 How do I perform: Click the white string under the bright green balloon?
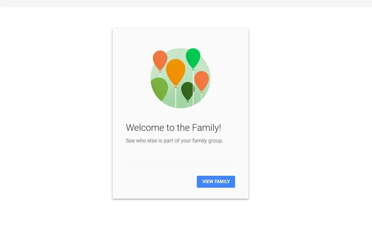tap(193, 88)
